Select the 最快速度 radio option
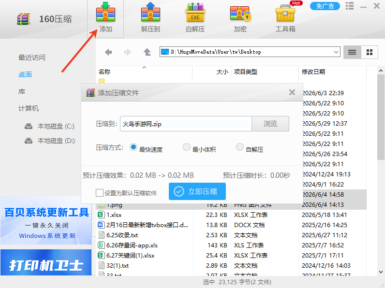Image resolution: width=385 pixels, height=288 pixels. (x=133, y=147)
